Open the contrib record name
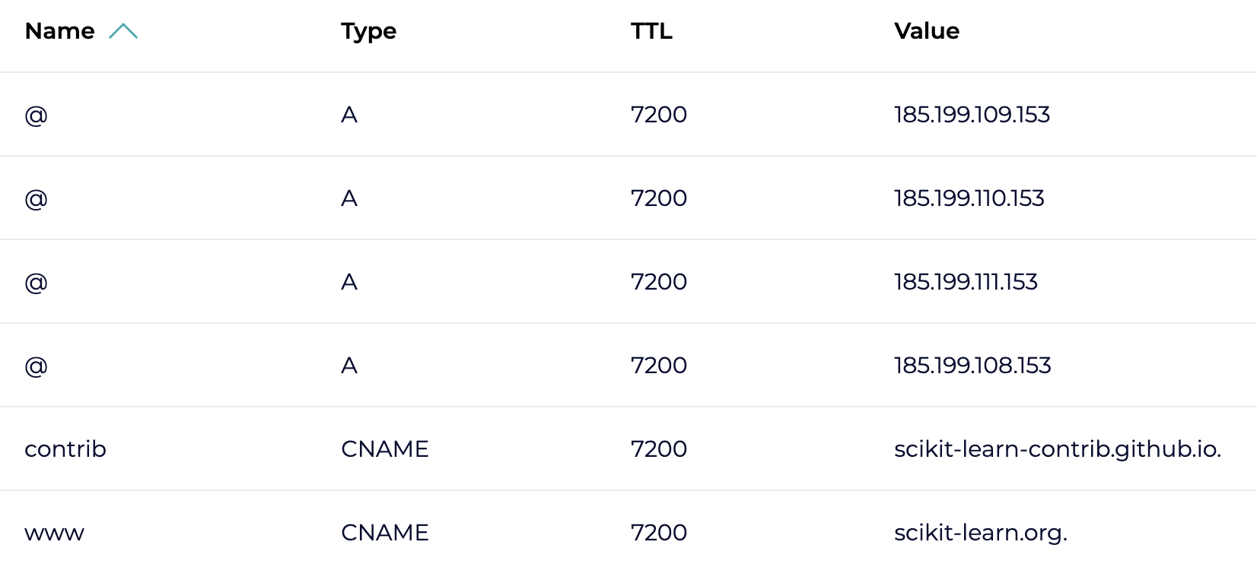The height and width of the screenshot is (564, 1257). point(65,449)
